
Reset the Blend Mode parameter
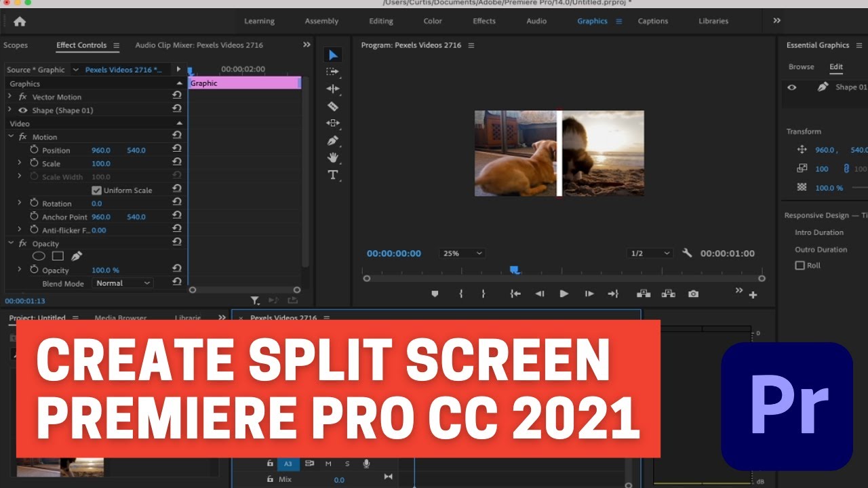coord(177,283)
